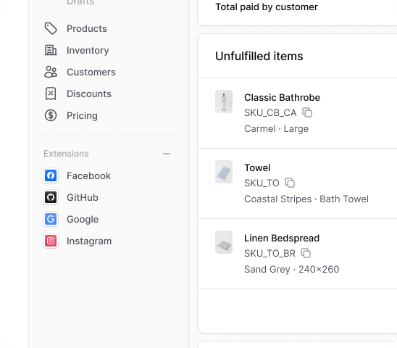Click the Discounts receipt icon
The width and height of the screenshot is (397, 348).
click(x=51, y=94)
